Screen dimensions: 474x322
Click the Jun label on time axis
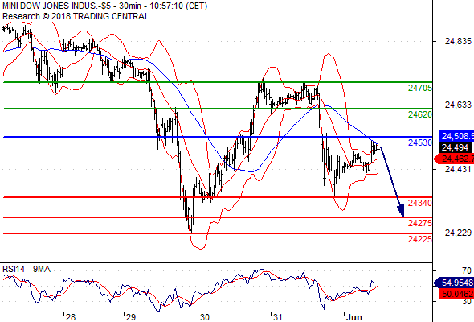[x=354, y=317]
